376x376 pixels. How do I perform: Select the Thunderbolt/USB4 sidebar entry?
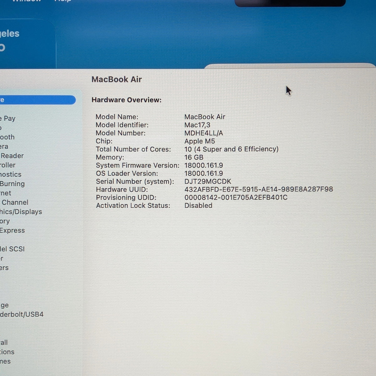click(x=22, y=314)
